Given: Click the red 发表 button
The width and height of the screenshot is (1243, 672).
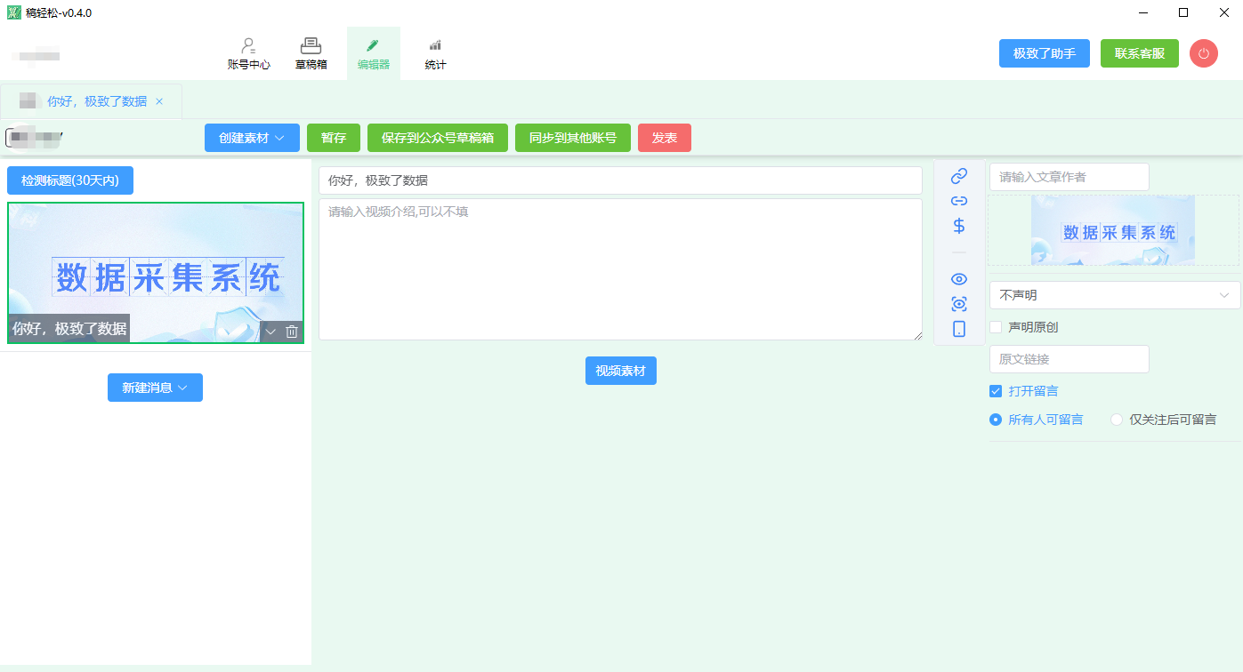Looking at the screenshot, I should 664,138.
